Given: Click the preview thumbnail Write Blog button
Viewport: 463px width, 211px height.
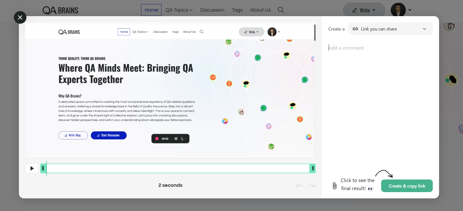Looking at the screenshot, I should [x=73, y=135].
